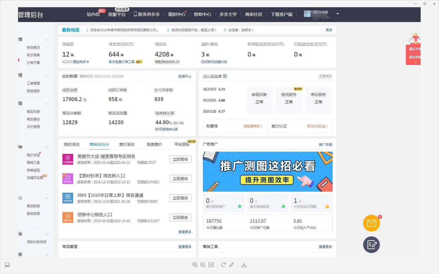Image resolution: width=439 pixels, height=274 pixels.
Task: Open 推广详情 link
Action: (325, 144)
